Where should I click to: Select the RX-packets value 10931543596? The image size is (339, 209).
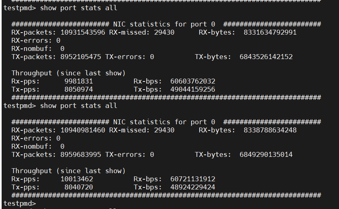pos(83,32)
